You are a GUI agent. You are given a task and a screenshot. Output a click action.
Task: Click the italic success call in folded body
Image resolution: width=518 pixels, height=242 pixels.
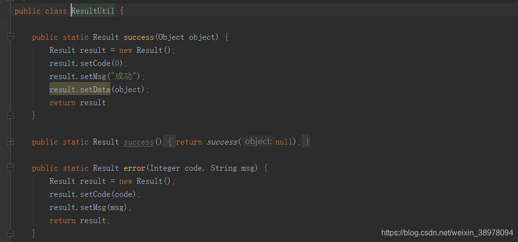222,142
